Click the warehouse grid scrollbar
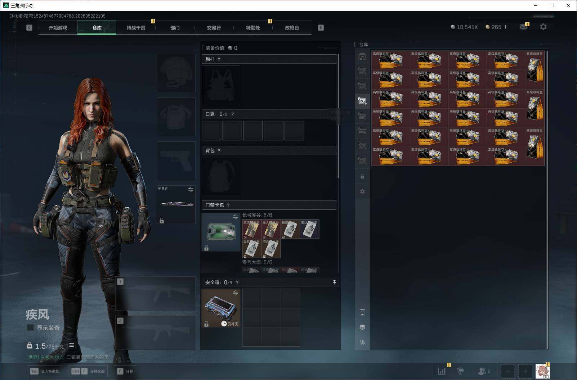This screenshot has width=577, height=380. coord(547,200)
